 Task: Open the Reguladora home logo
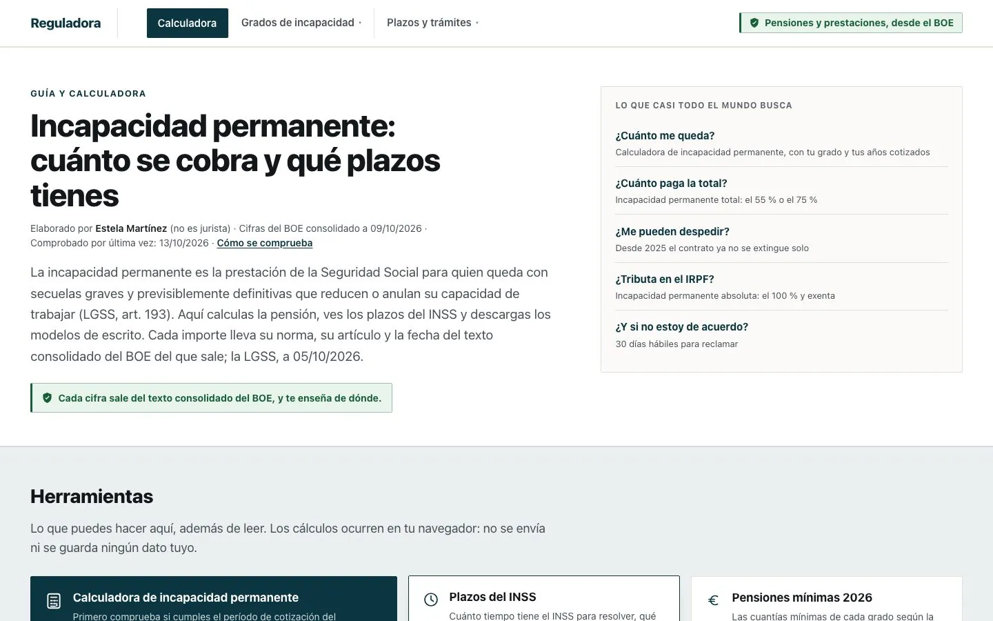(66, 23)
